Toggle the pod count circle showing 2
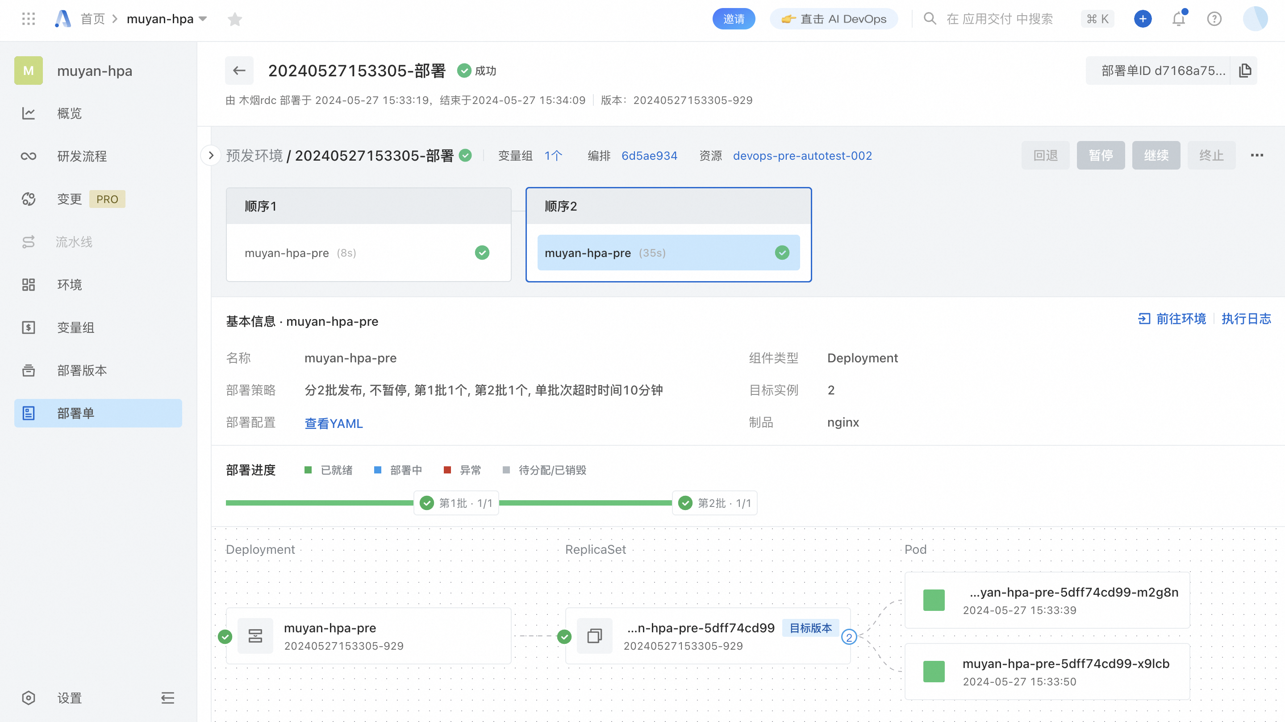The height and width of the screenshot is (722, 1285). (x=849, y=637)
